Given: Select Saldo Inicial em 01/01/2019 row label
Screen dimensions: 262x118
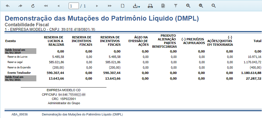Looking at the screenshot, I should [x=20, y=51].
